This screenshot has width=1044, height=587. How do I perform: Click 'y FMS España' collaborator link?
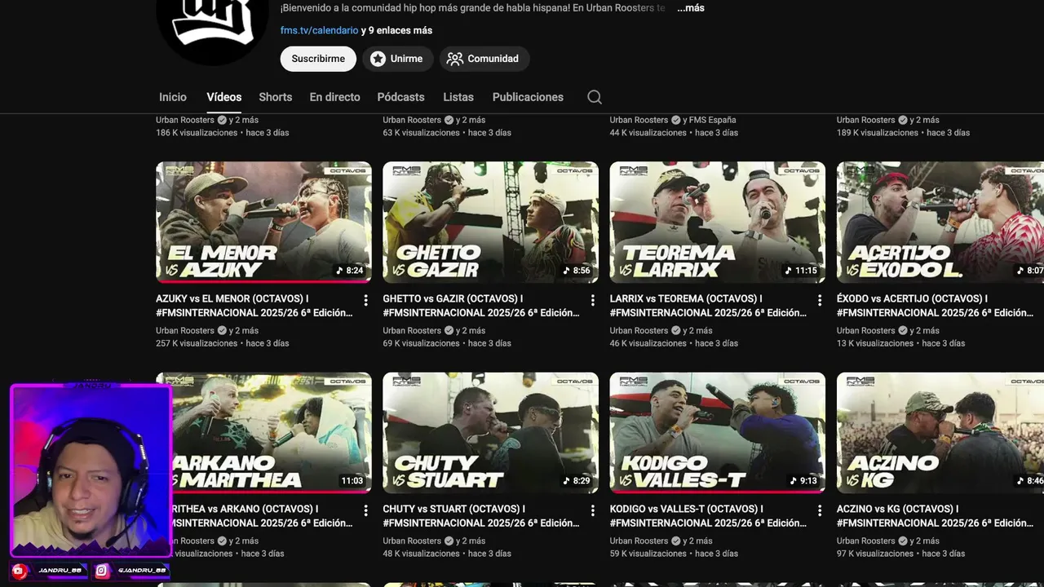point(710,120)
